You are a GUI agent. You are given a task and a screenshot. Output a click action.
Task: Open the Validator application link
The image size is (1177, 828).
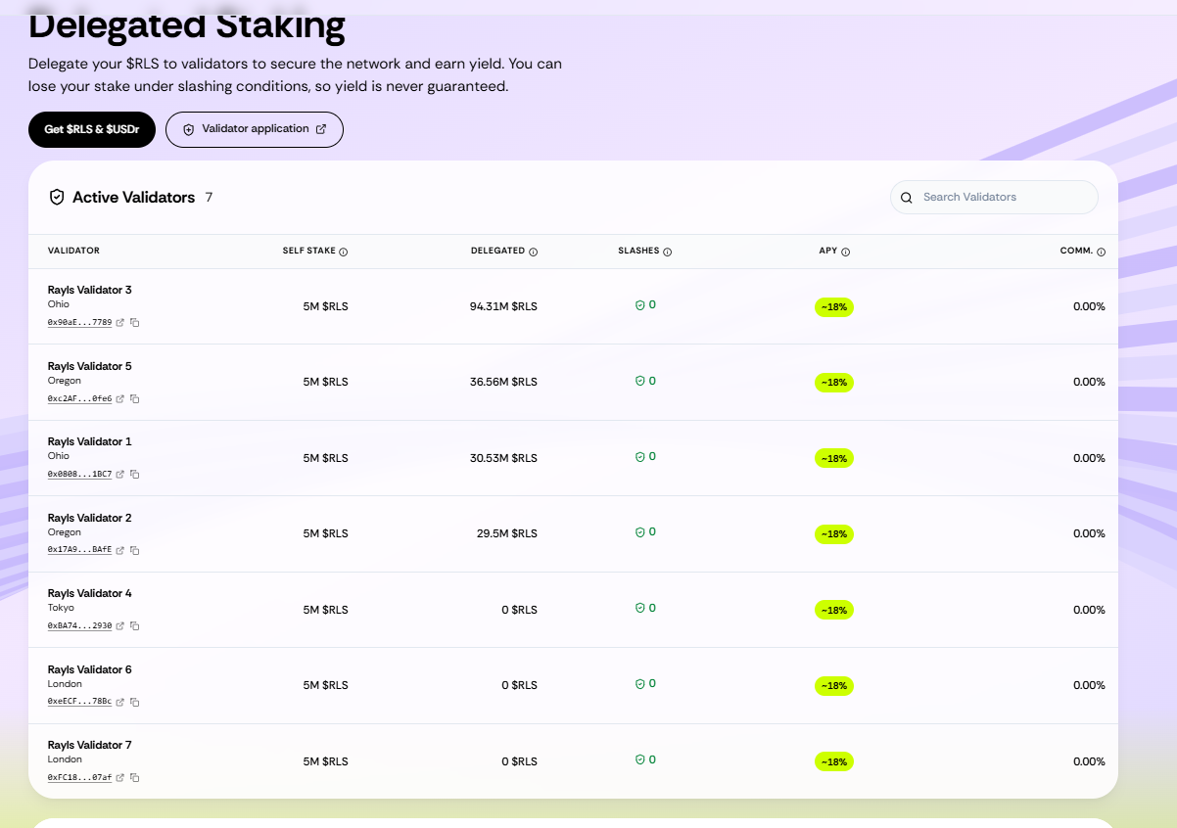pyautogui.click(x=255, y=129)
